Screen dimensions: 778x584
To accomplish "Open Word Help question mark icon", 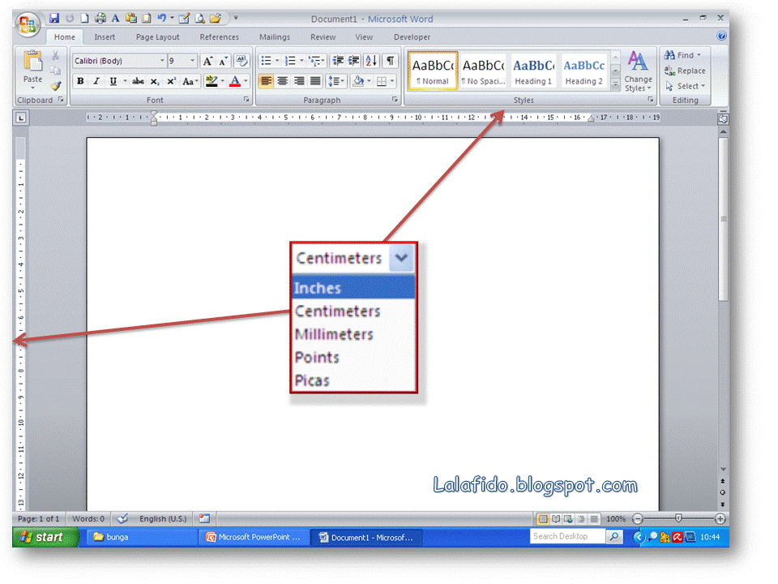I will [721, 36].
